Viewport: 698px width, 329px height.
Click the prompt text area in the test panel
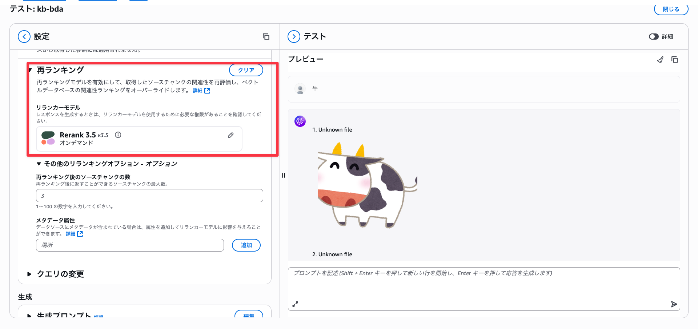[484, 289]
